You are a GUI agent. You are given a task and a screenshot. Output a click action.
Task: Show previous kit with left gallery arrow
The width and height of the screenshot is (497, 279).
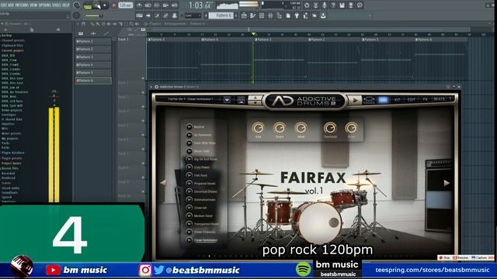163,183
